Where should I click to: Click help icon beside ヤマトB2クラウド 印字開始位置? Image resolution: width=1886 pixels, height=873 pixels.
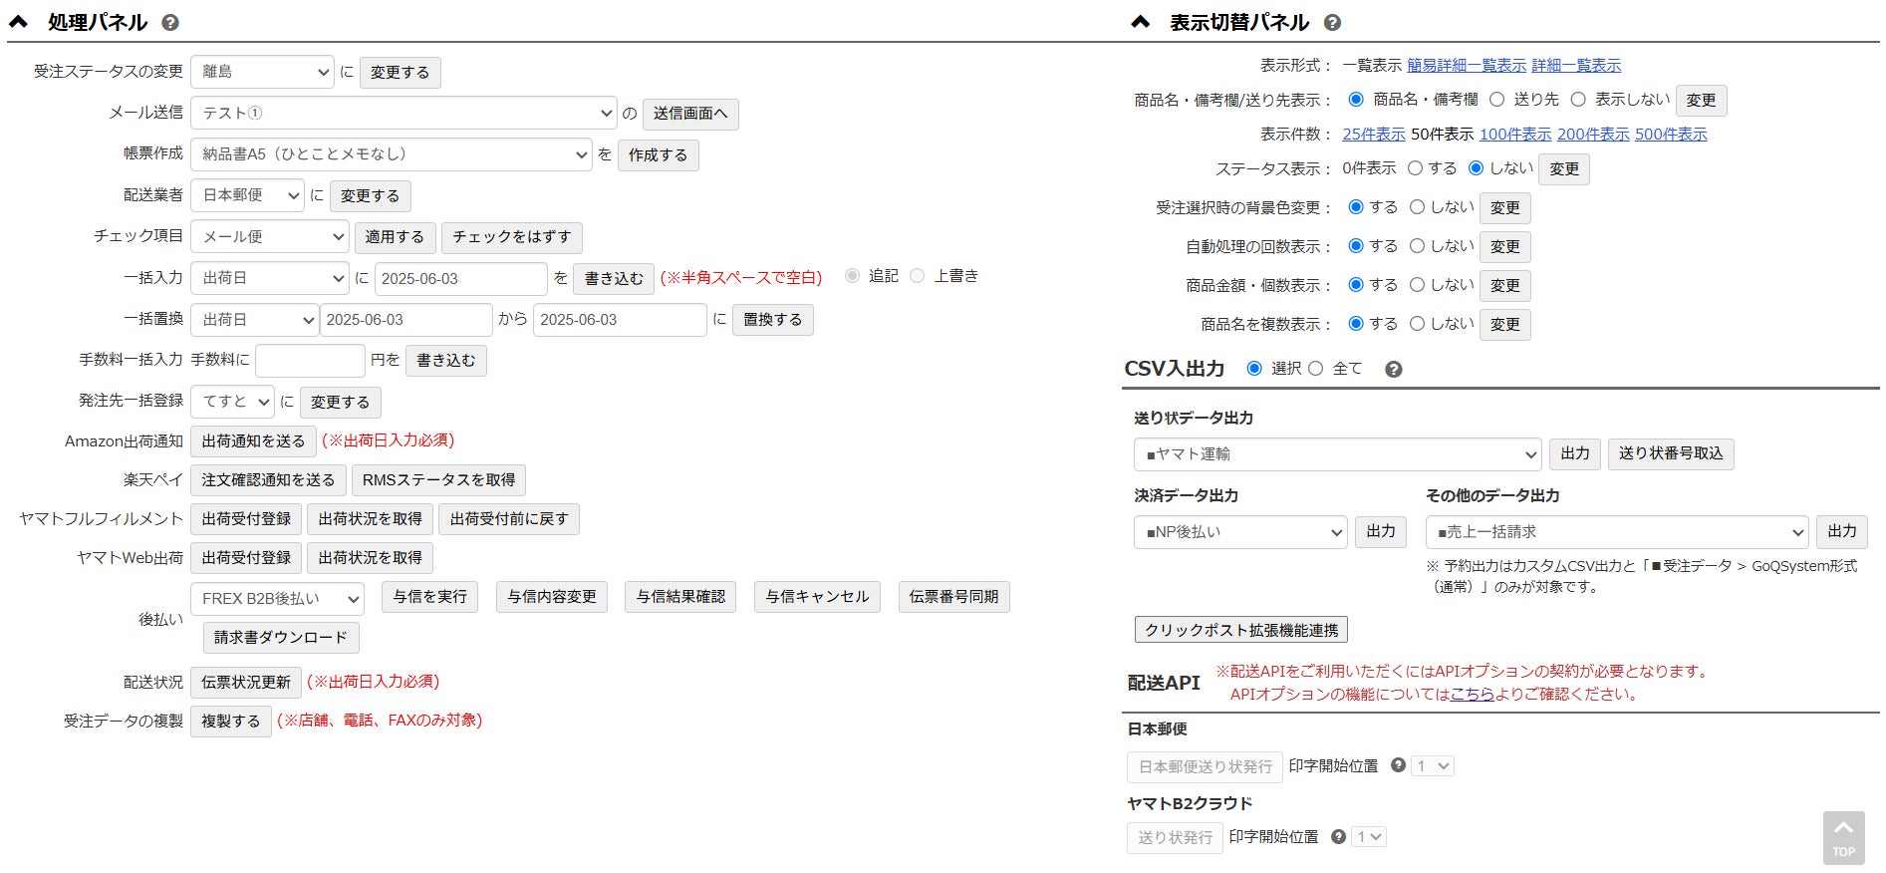click(x=1338, y=837)
